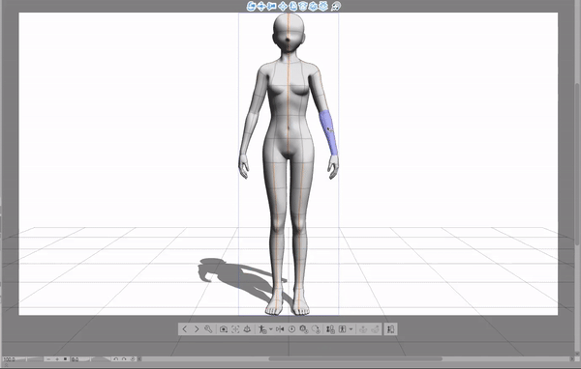Click the camera preset angle icon

(x=224, y=329)
